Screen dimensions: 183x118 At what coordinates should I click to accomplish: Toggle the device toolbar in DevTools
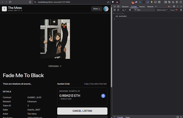coord(118,6)
